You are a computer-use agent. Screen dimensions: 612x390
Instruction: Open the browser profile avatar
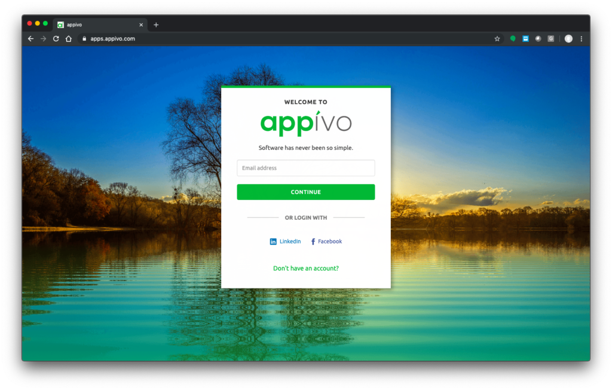569,39
